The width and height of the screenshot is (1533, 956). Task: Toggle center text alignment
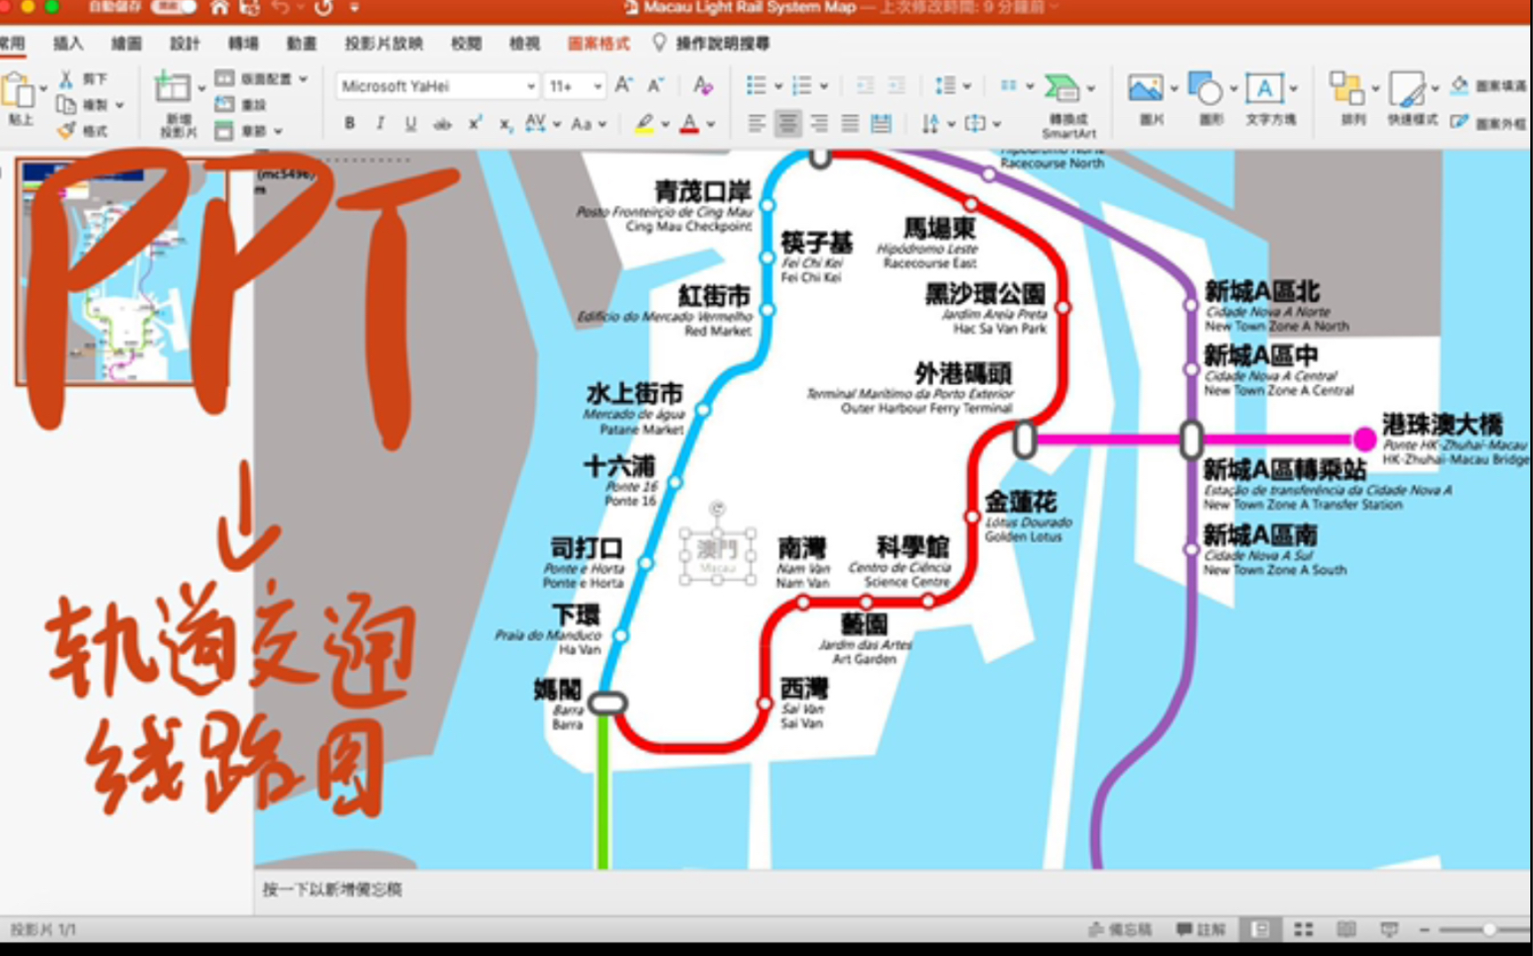tap(787, 124)
